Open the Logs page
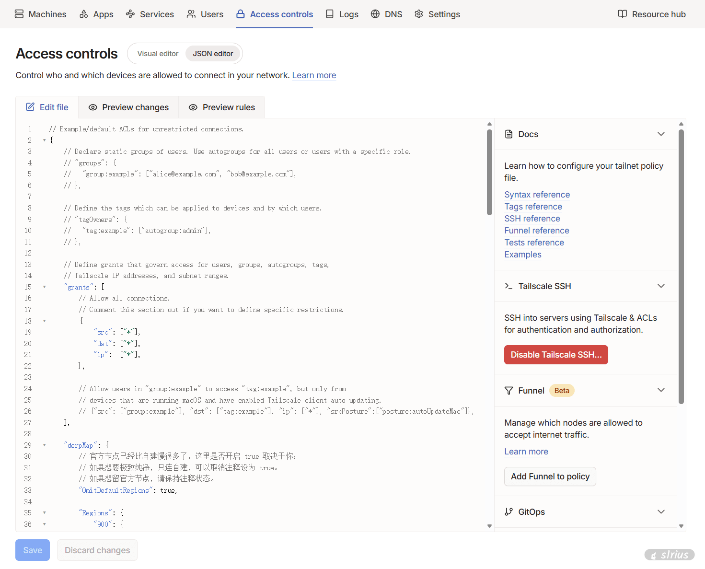This screenshot has width=705, height=569. (342, 14)
